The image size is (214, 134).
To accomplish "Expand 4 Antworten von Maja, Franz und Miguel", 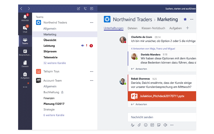I will 153,49.
